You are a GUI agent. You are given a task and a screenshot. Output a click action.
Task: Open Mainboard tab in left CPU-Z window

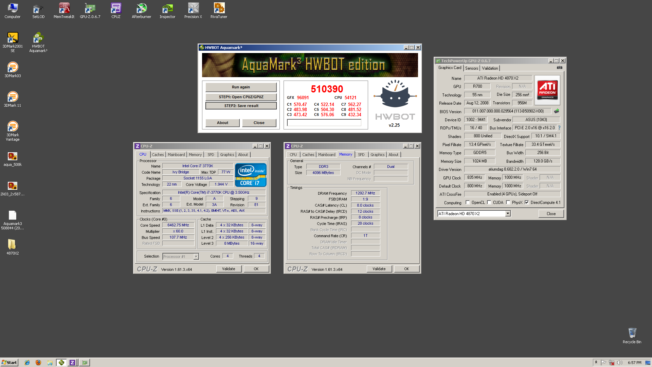pyautogui.click(x=176, y=155)
